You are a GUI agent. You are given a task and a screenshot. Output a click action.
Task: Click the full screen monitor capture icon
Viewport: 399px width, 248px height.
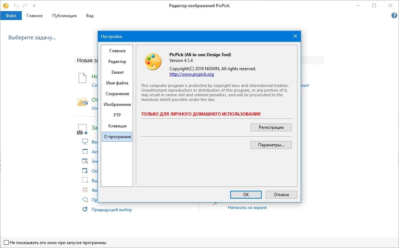tap(85, 142)
